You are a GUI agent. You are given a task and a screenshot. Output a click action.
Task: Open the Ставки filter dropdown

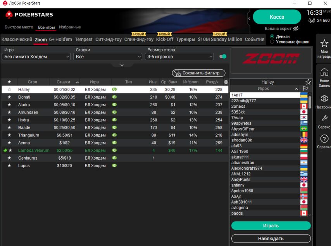pyautogui.click(x=108, y=57)
